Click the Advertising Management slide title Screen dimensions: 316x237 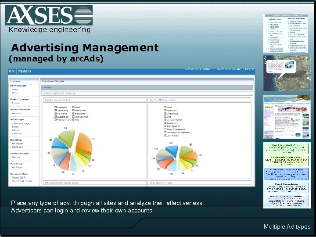coord(85,47)
